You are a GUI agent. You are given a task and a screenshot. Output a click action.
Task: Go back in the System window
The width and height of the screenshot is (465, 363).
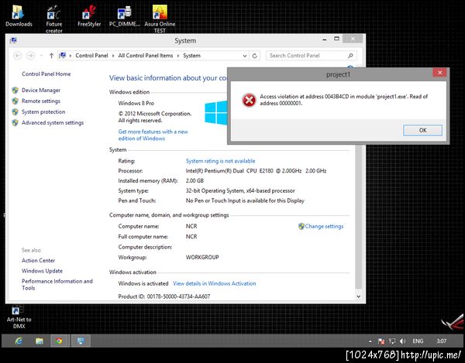[18, 56]
